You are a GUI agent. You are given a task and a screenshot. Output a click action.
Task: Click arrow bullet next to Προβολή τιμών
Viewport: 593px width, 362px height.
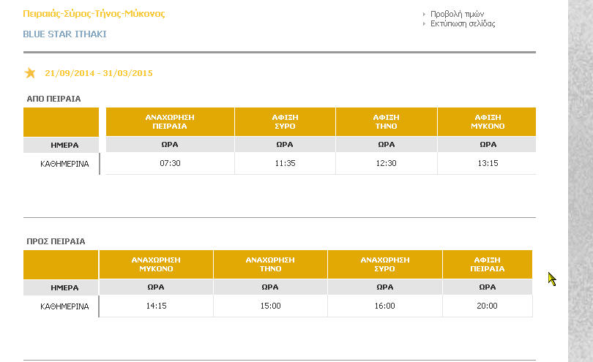[424, 15]
